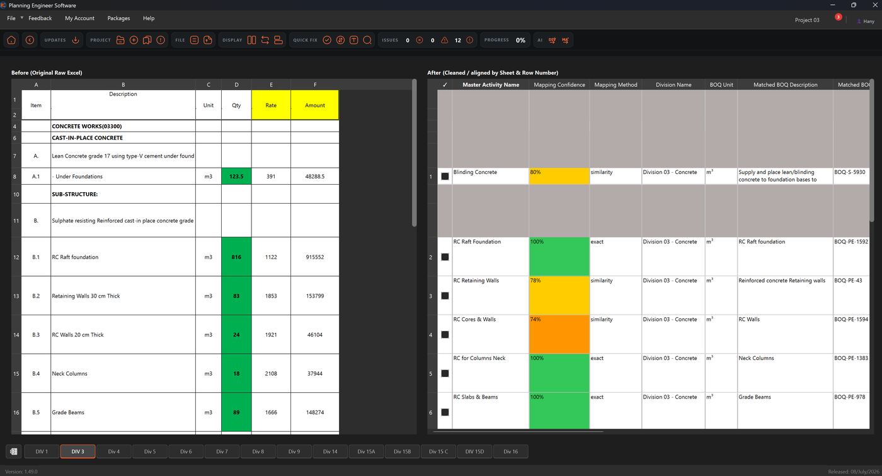Switch to the DIV 15D sheet tab
Screen dimensions: 882x476
tap(474, 451)
